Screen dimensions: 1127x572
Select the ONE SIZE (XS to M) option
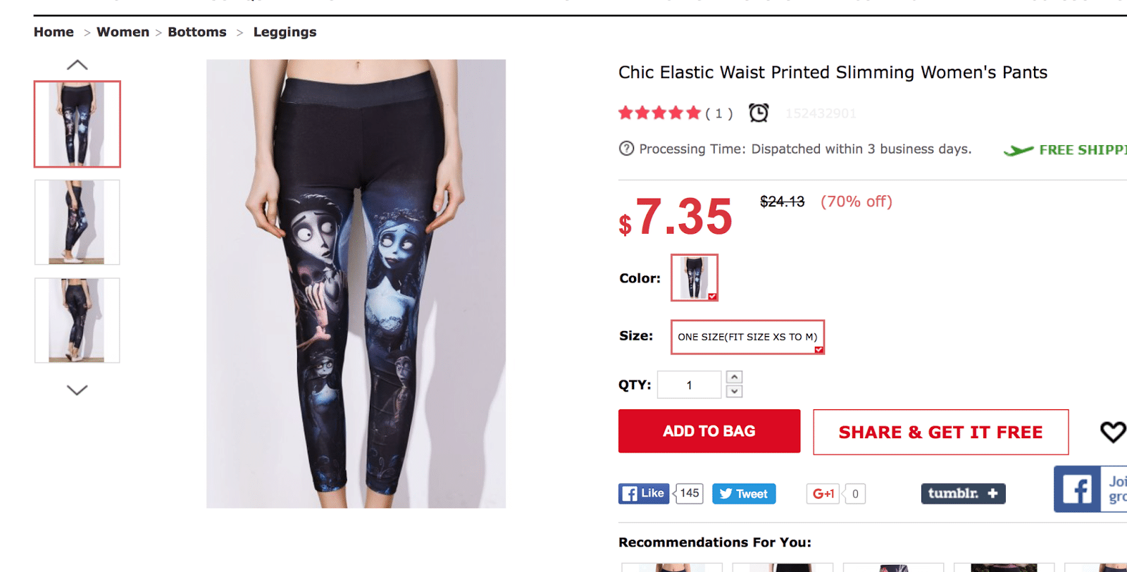747,337
